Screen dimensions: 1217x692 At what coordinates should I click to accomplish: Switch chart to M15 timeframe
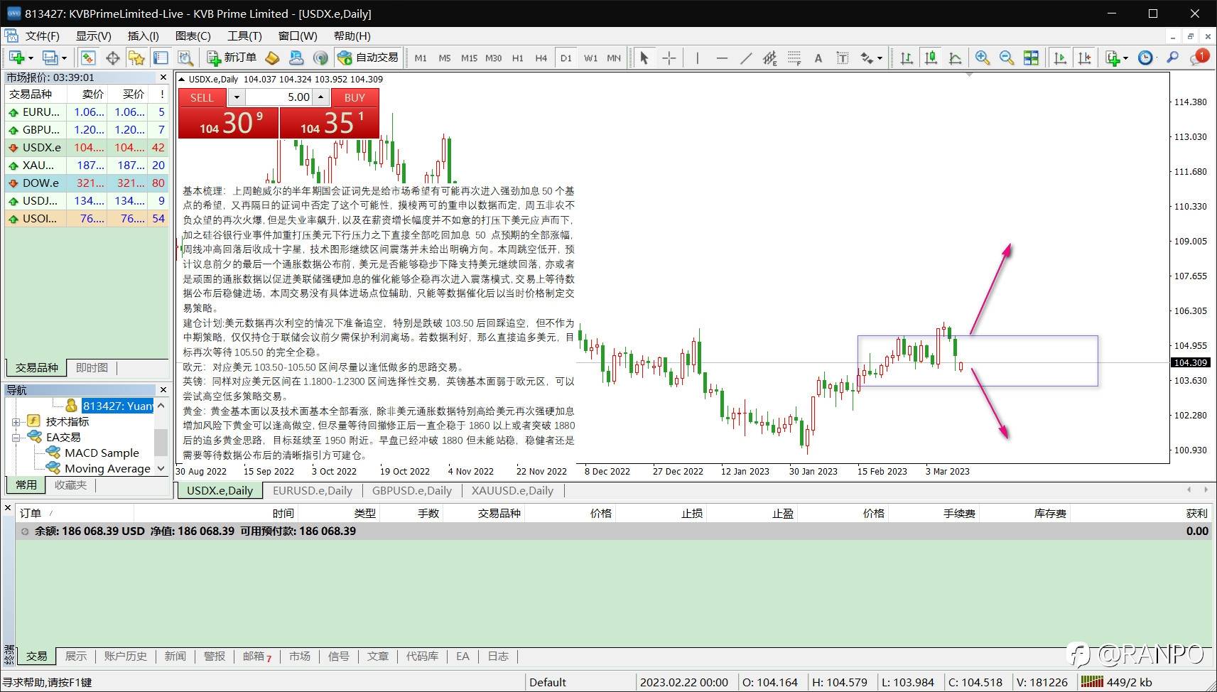pos(469,58)
